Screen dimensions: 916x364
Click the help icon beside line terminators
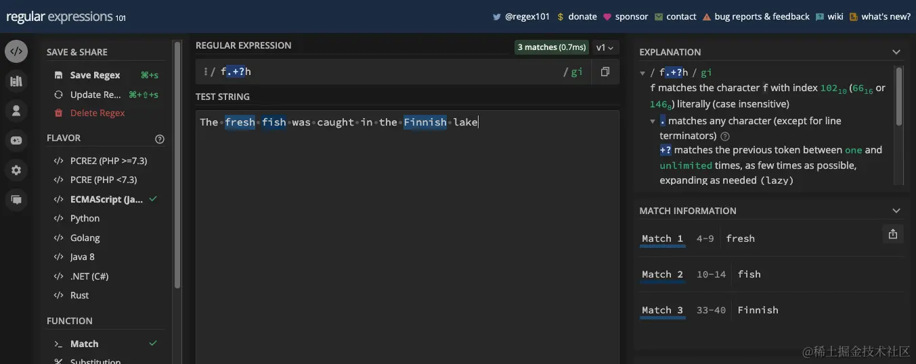725,136
